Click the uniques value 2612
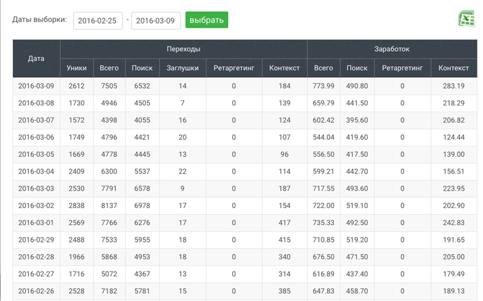 coord(77,86)
